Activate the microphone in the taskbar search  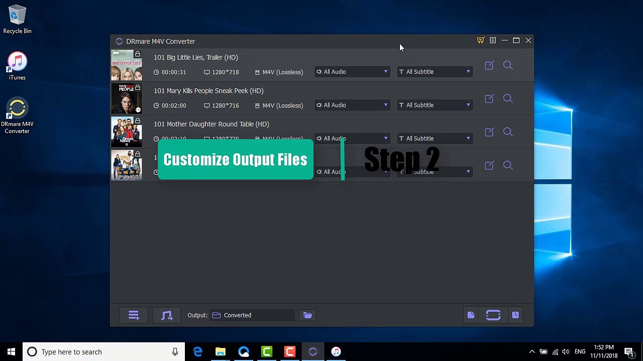[x=175, y=352]
